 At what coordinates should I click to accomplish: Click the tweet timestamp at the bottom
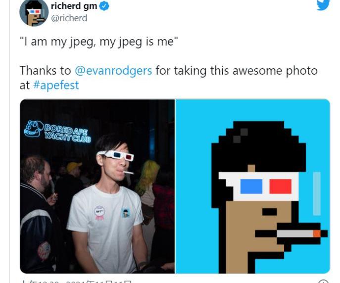pyautogui.click(x=76, y=281)
